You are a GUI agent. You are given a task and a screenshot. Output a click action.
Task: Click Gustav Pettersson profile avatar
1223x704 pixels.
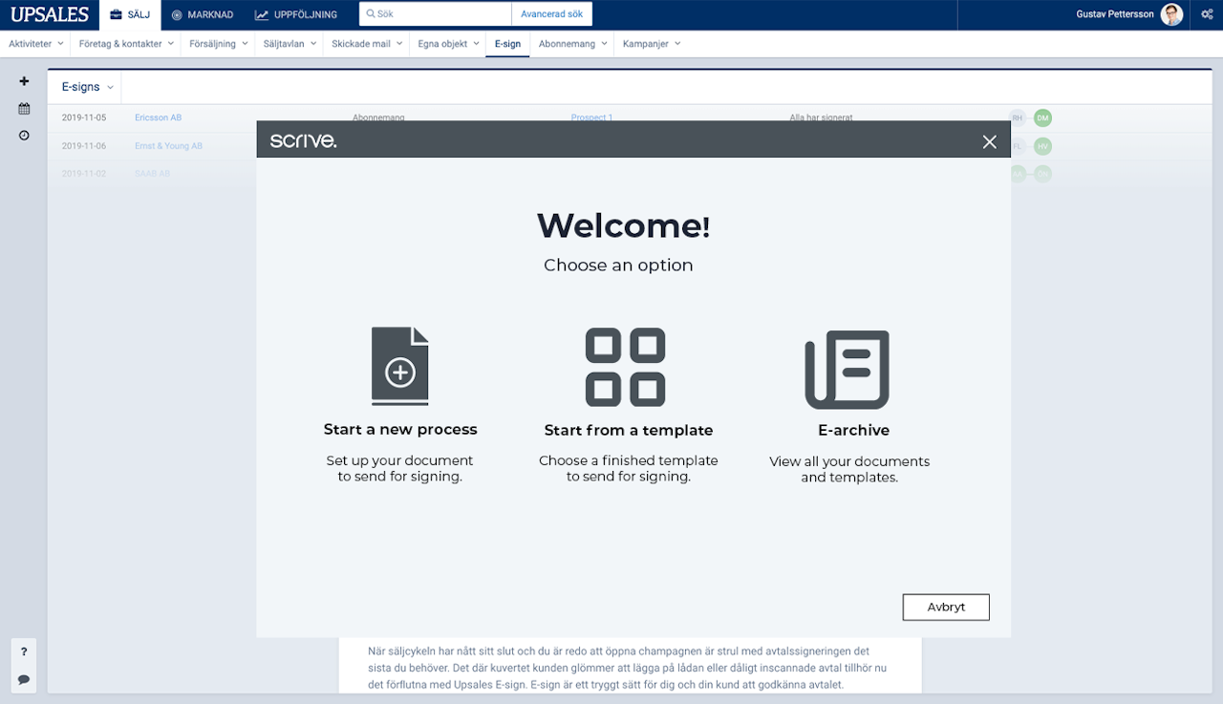point(1171,14)
